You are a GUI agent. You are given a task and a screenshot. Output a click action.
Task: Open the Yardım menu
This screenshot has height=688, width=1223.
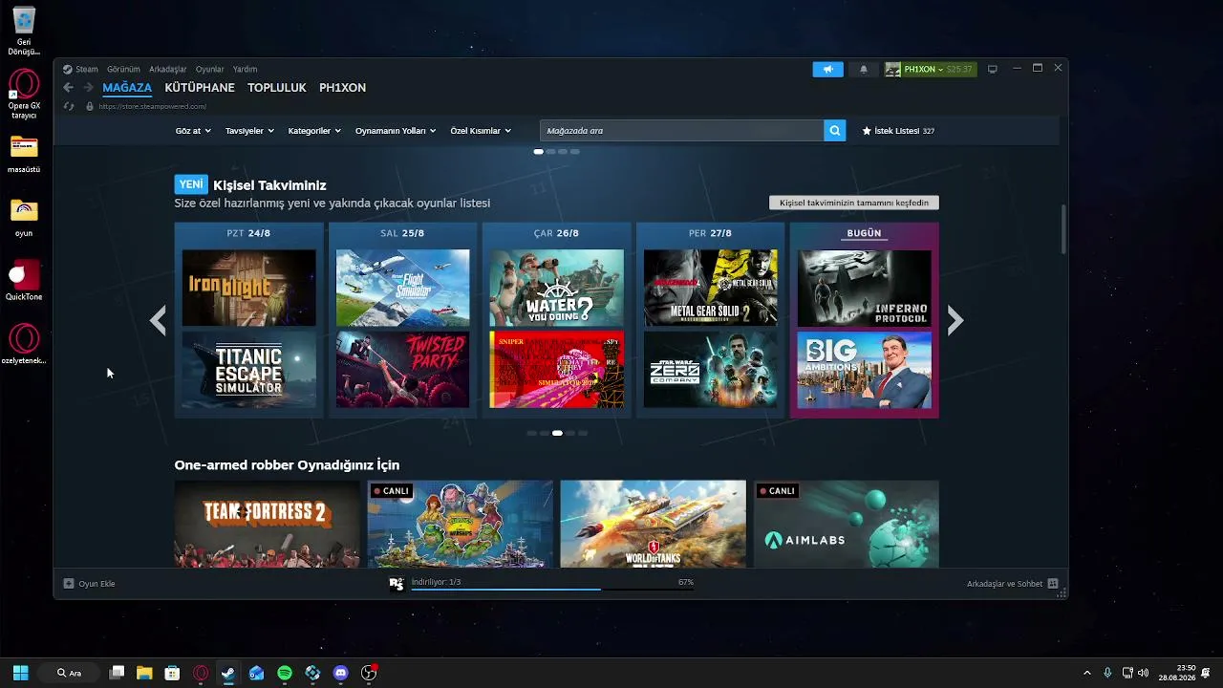coord(246,69)
